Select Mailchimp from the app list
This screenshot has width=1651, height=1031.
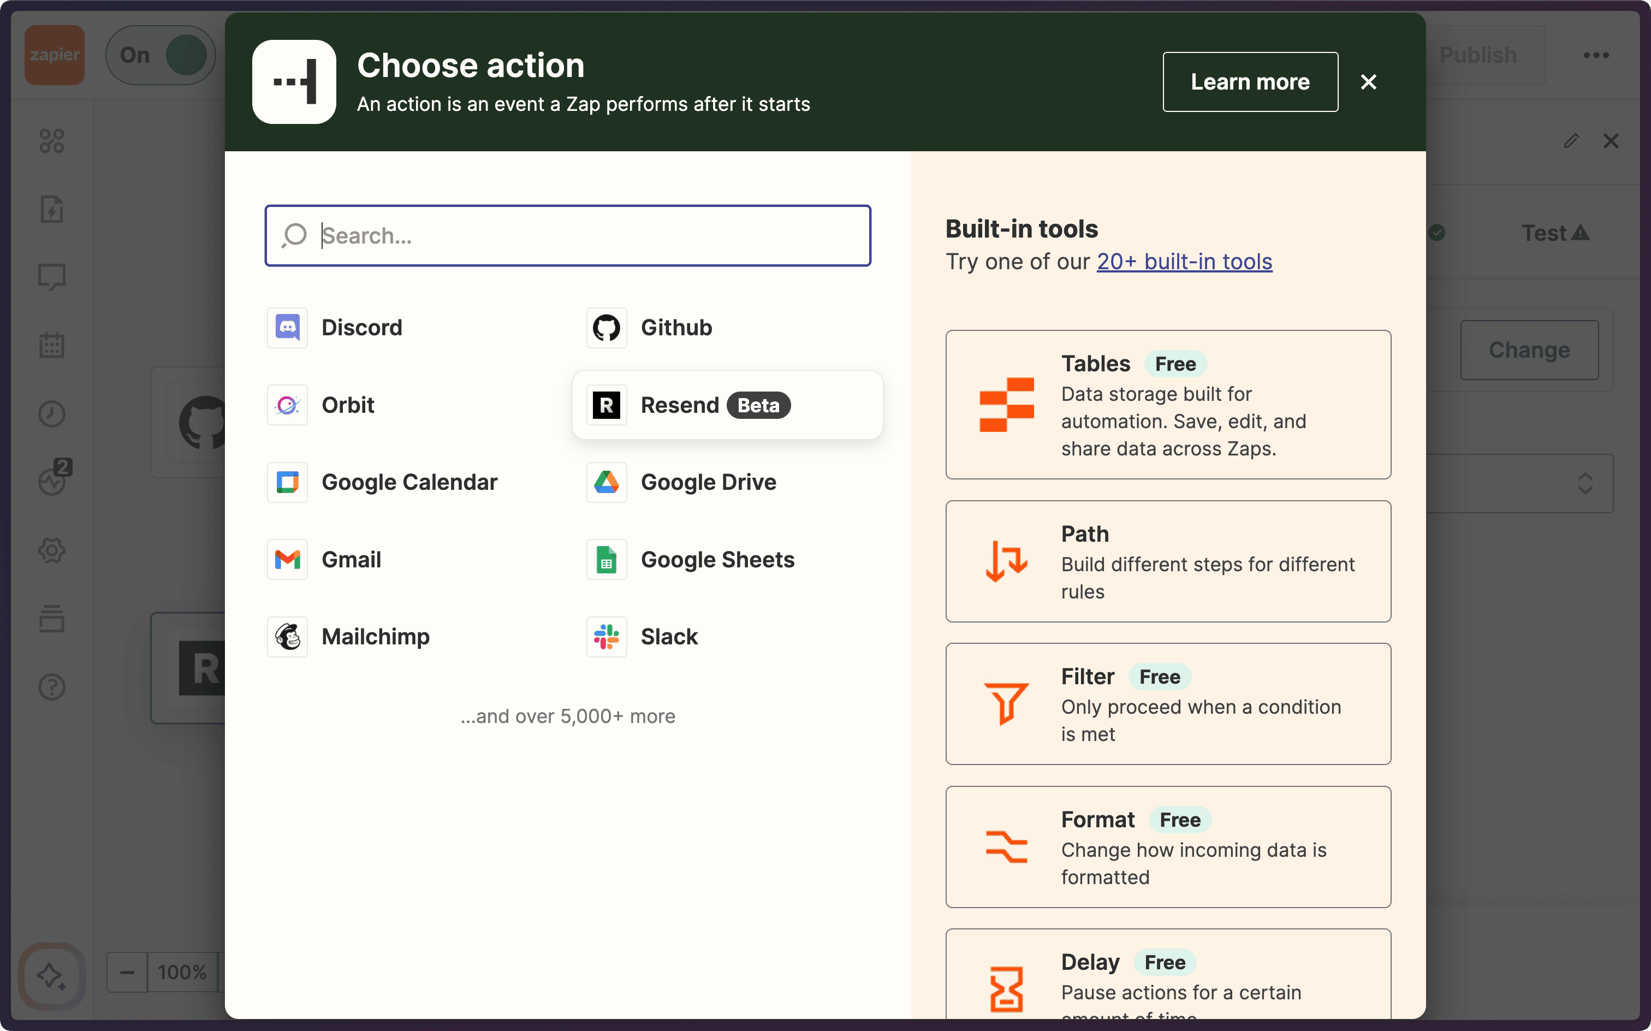click(x=375, y=637)
